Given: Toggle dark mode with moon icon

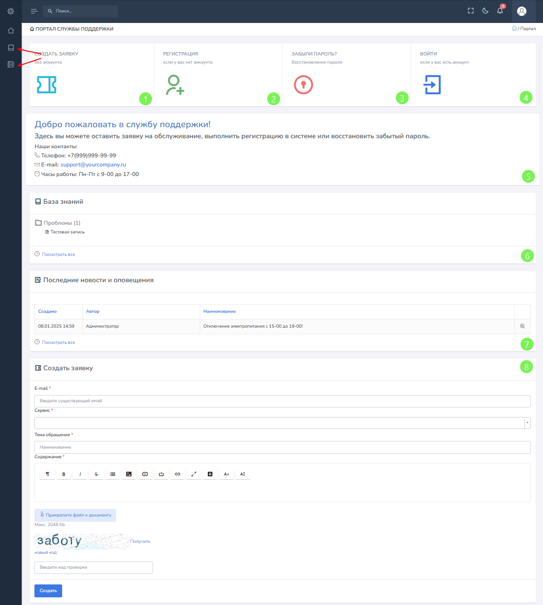Looking at the screenshot, I should [485, 11].
